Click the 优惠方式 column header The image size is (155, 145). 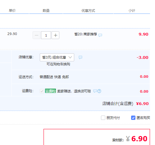[x=88, y=11]
